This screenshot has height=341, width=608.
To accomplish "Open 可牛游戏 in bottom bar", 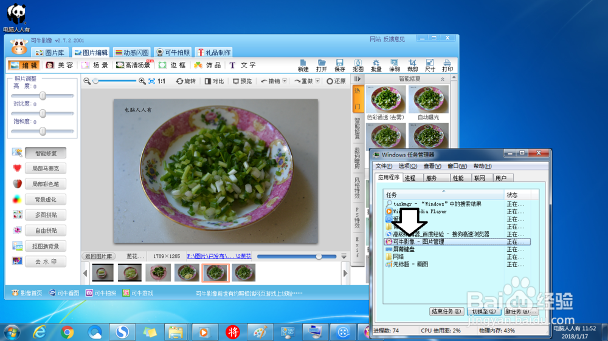I will pyautogui.click(x=137, y=293).
